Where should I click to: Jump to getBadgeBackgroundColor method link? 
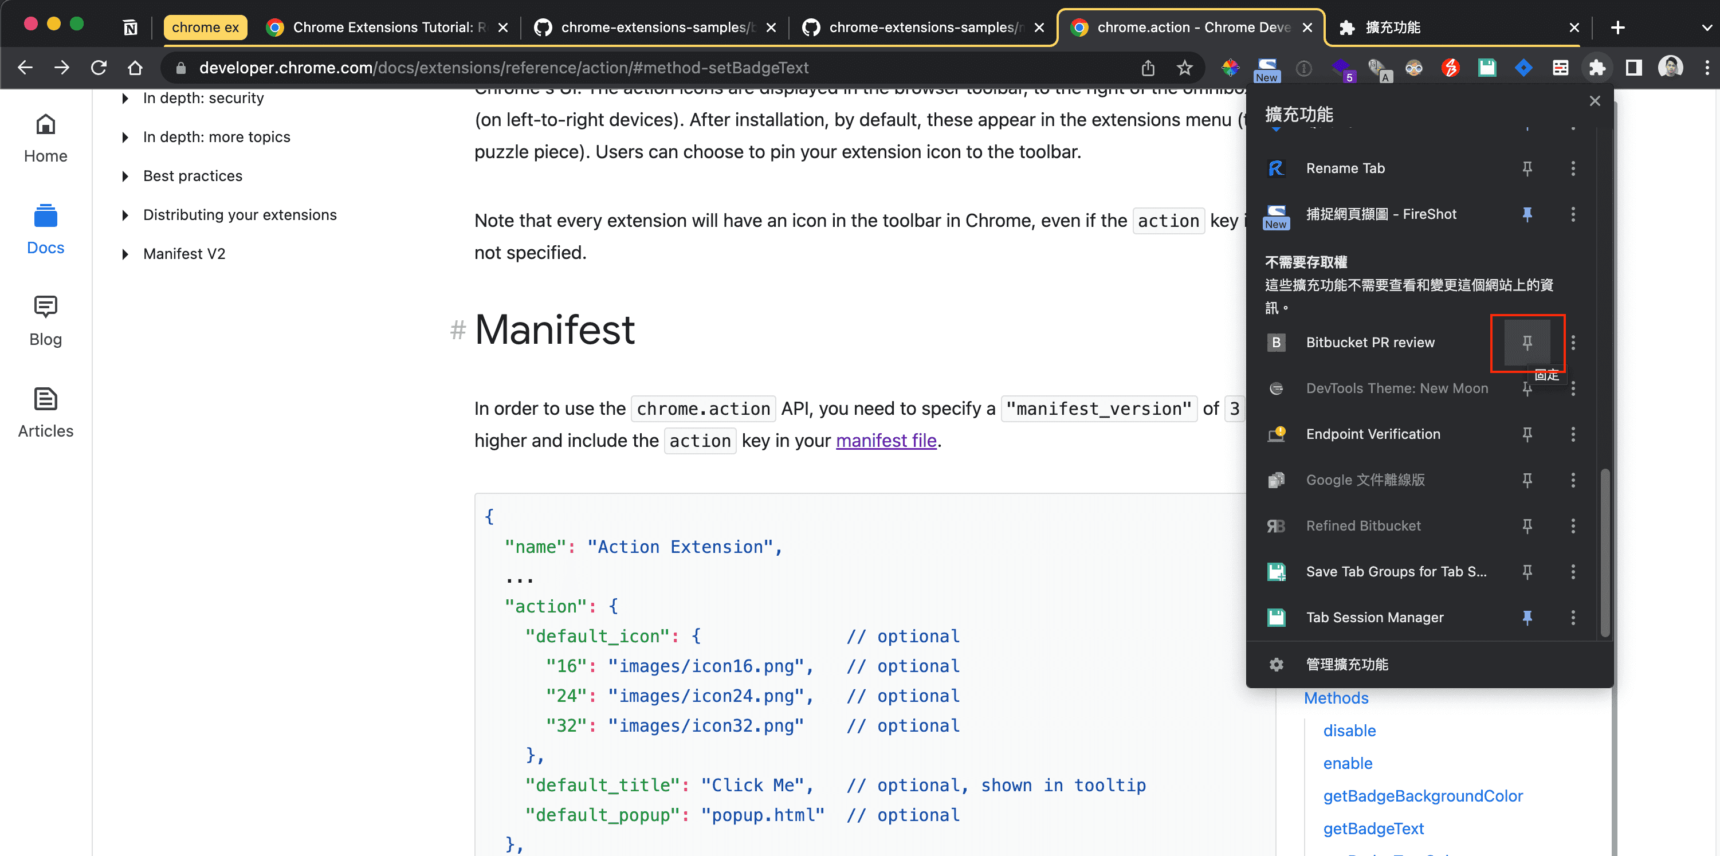point(1423,796)
